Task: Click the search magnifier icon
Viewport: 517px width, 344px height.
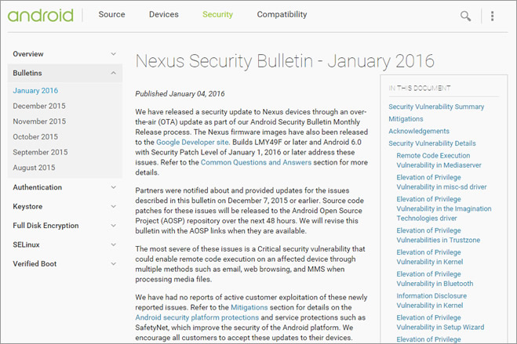Action: coord(465,16)
